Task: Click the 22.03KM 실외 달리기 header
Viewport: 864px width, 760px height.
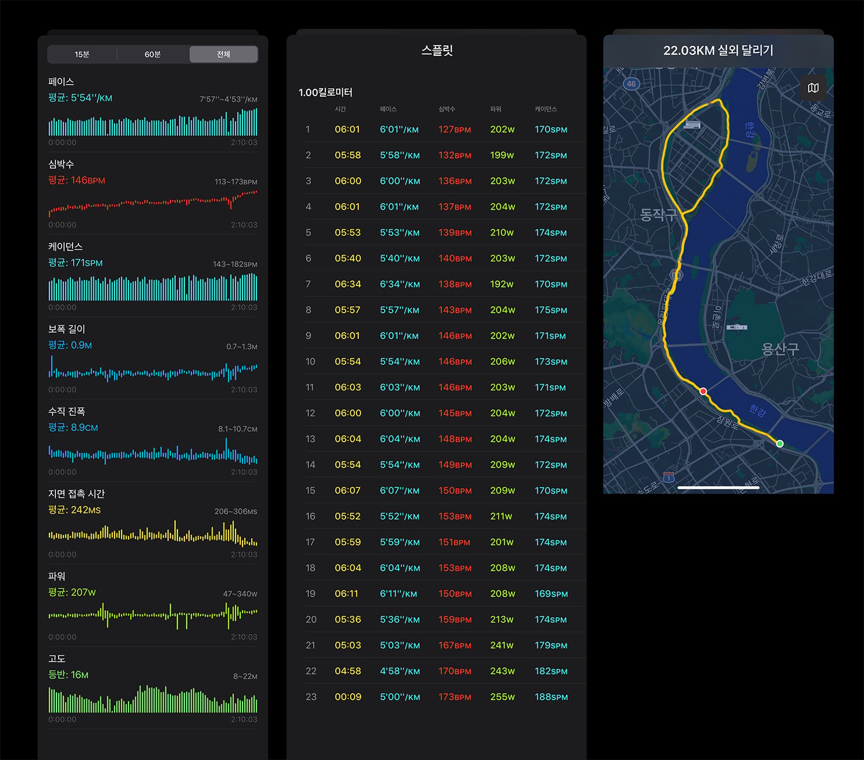Action: click(718, 51)
